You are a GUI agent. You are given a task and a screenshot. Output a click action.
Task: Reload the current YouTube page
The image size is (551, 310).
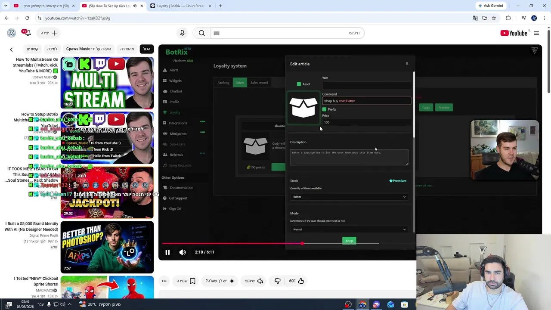pos(27,18)
